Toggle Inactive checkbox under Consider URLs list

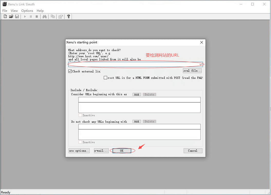point(80,115)
